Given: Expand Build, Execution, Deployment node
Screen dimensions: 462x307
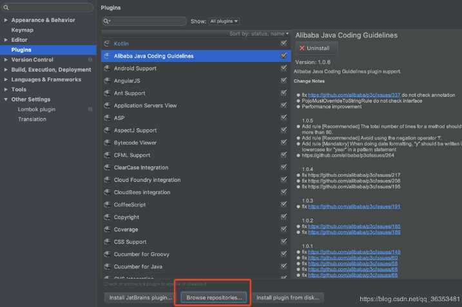Looking at the screenshot, I should 6,70.
